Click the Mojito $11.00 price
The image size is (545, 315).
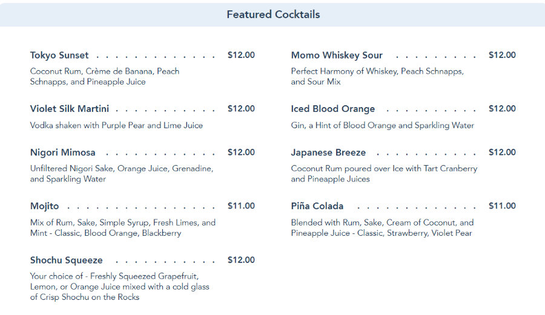pos(241,206)
